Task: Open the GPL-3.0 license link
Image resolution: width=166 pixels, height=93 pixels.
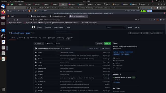Action: [119, 61]
